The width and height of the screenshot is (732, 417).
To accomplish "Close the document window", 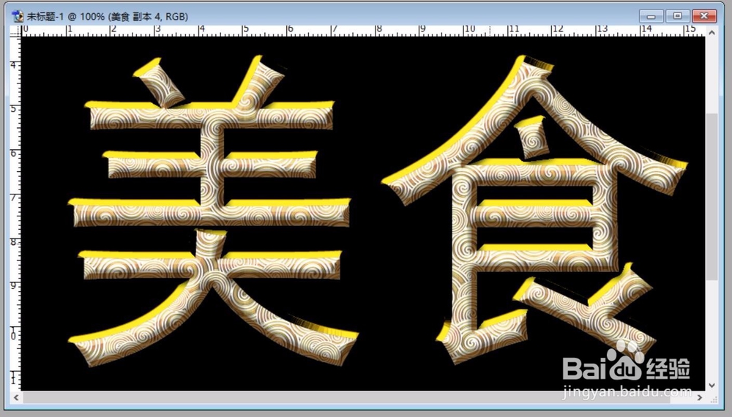I will (x=704, y=16).
